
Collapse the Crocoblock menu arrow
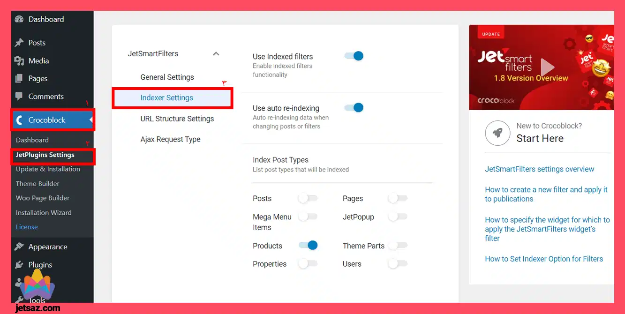(90, 120)
